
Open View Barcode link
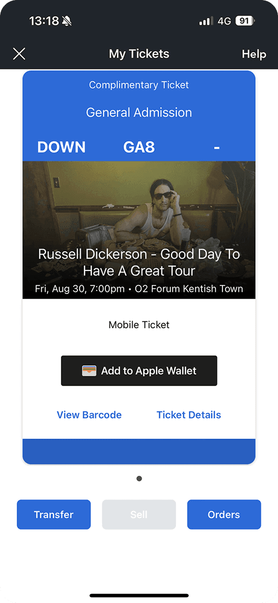coord(89,415)
